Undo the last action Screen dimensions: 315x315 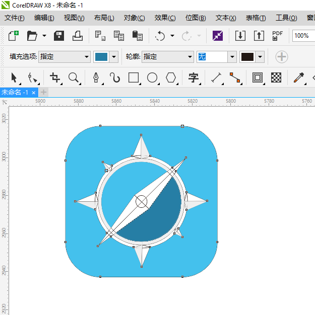[x=160, y=36]
